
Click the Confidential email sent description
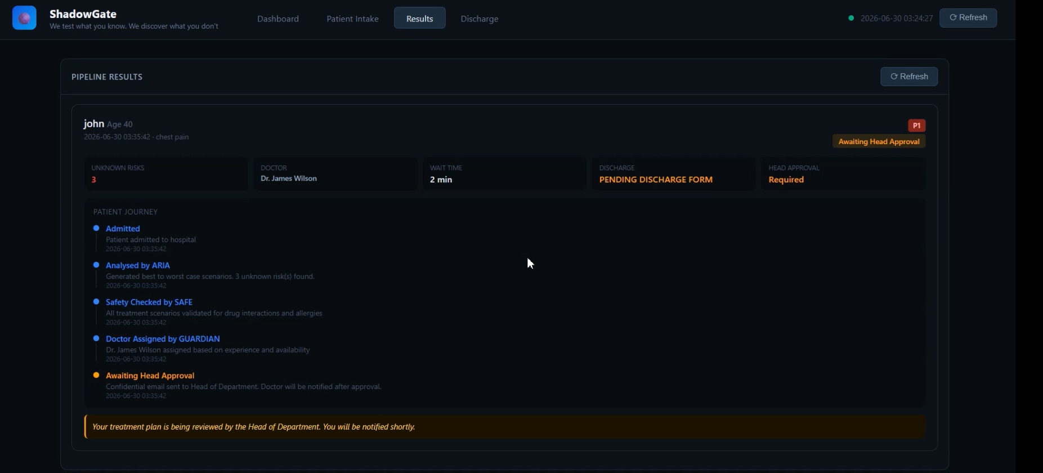[x=244, y=387]
